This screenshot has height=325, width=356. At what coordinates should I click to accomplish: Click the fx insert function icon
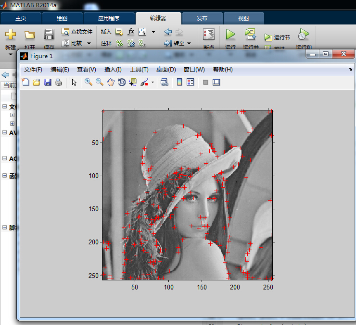click(x=131, y=32)
